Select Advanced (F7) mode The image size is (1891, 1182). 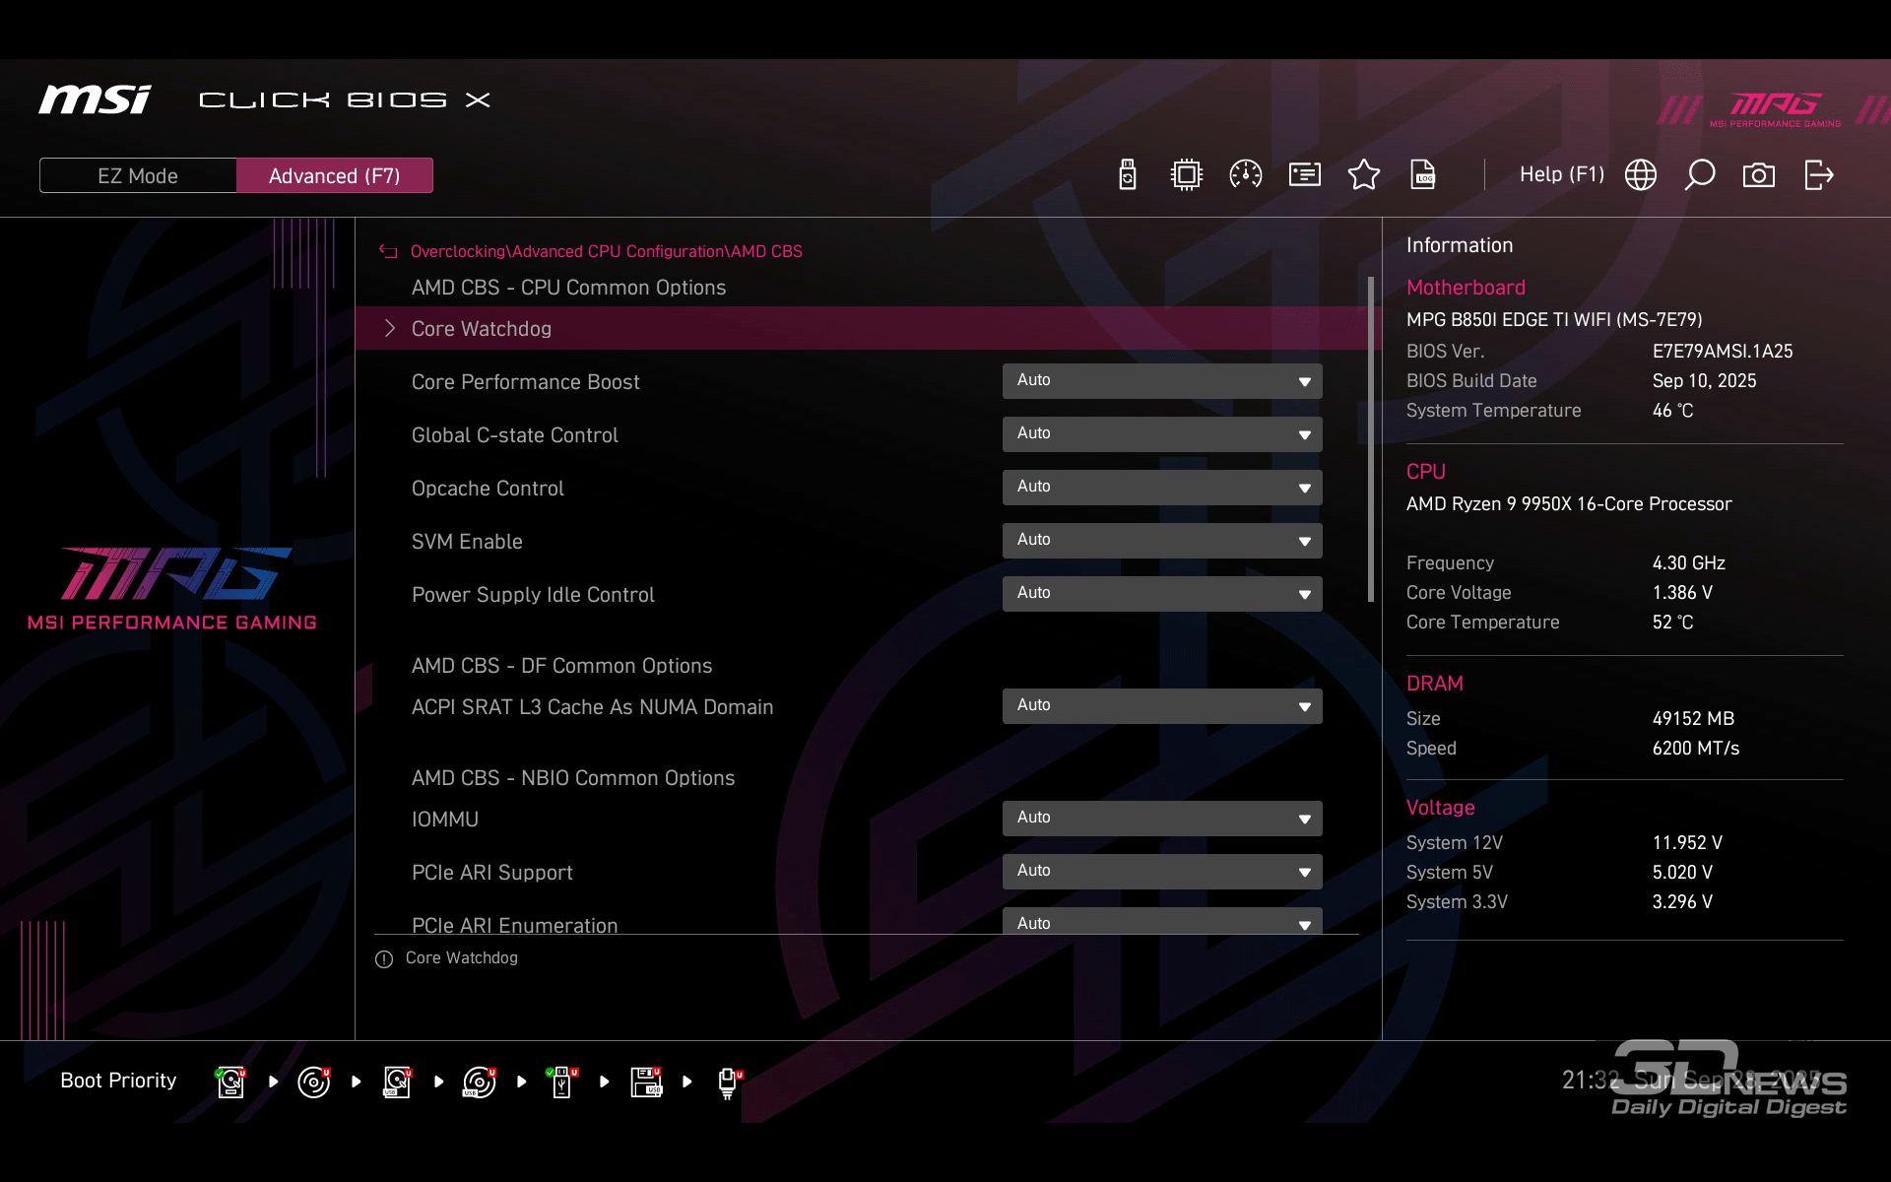(334, 175)
